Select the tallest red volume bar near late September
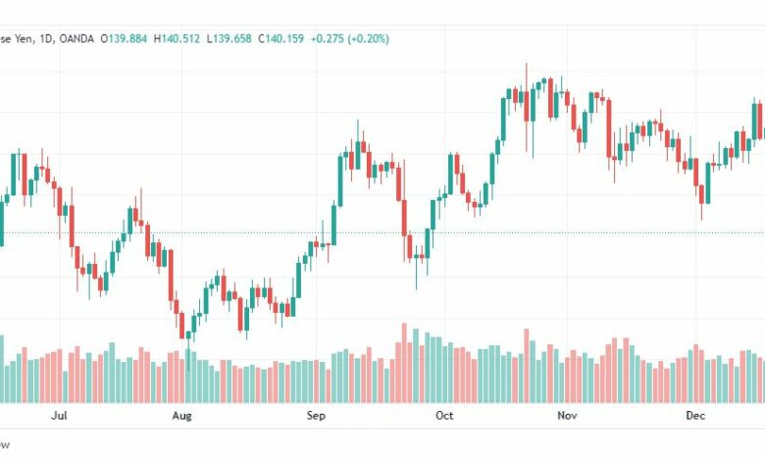The width and height of the screenshot is (765, 461). tap(404, 363)
